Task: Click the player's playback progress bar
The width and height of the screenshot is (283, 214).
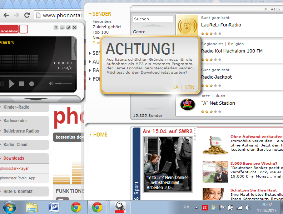Action: tap(36, 76)
